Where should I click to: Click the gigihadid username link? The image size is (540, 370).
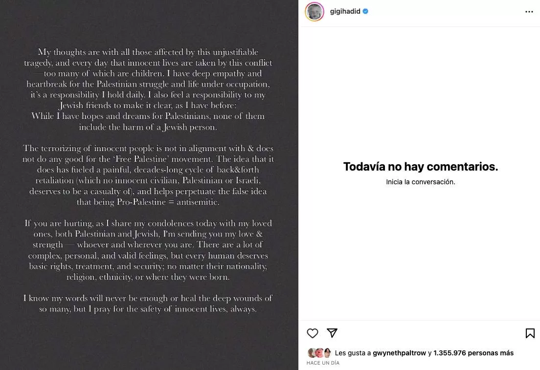pyautogui.click(x=345, y=11)
